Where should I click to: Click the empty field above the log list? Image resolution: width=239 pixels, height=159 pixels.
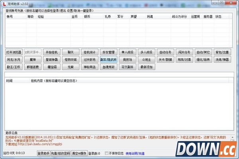pyautogui.click(x=119, y=75)
